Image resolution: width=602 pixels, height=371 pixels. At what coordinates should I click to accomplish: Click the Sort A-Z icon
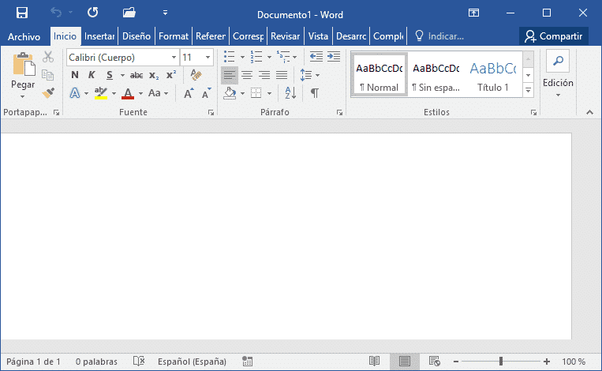(290, 92)
